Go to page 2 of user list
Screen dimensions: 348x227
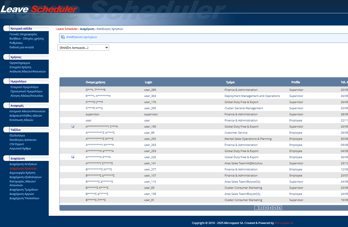(261, 208)
